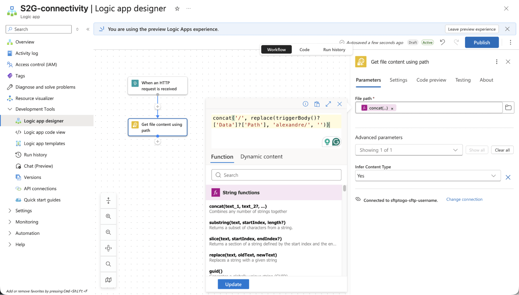Click the Publish button

(482, 42)
